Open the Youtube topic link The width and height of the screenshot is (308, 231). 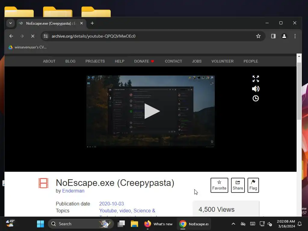pyautogui.click(x=108, y=211)
